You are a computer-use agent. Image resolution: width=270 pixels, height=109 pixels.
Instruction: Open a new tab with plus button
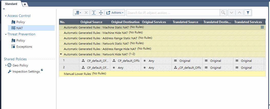coord(25,4)
